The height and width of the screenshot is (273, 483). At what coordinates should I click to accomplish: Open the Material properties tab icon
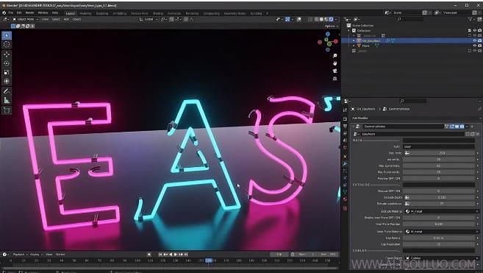click(x=346, y=199)
